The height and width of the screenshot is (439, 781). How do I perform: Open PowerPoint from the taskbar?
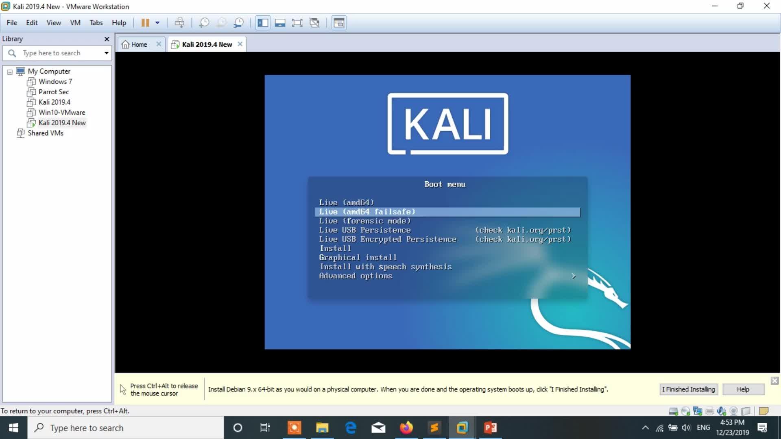(490, 428)
